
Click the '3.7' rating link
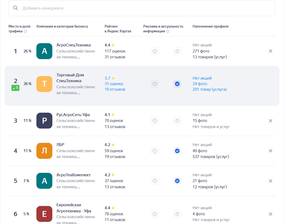(109, 78)
